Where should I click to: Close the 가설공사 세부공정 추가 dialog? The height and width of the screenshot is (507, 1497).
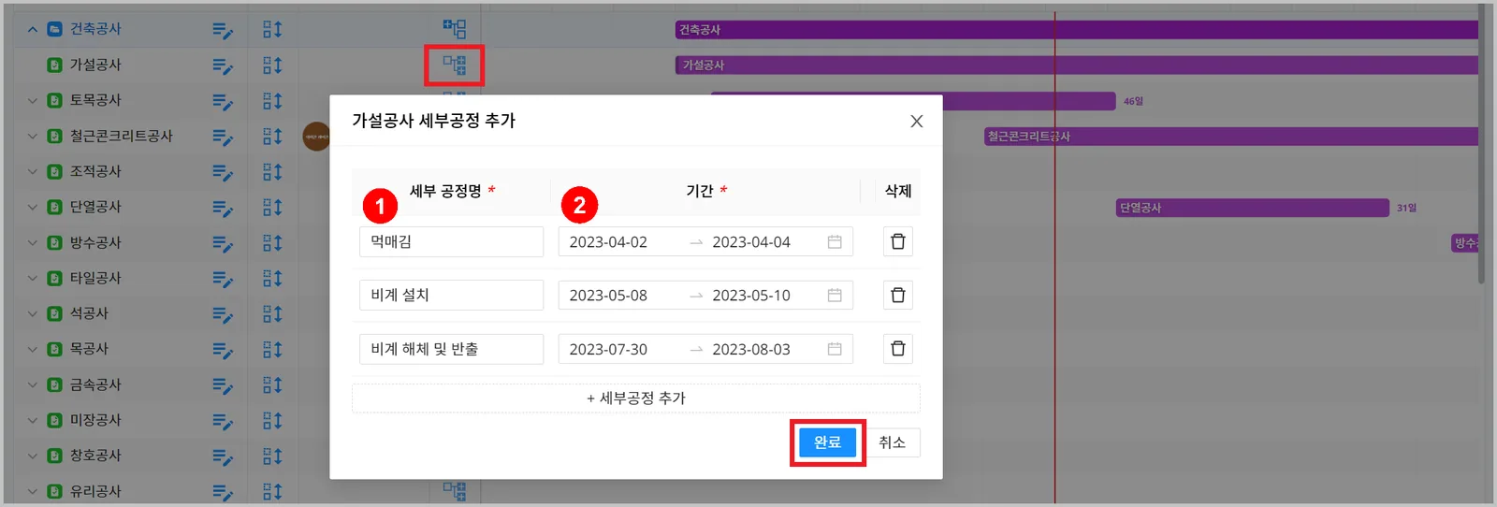(x=917, y=121)
